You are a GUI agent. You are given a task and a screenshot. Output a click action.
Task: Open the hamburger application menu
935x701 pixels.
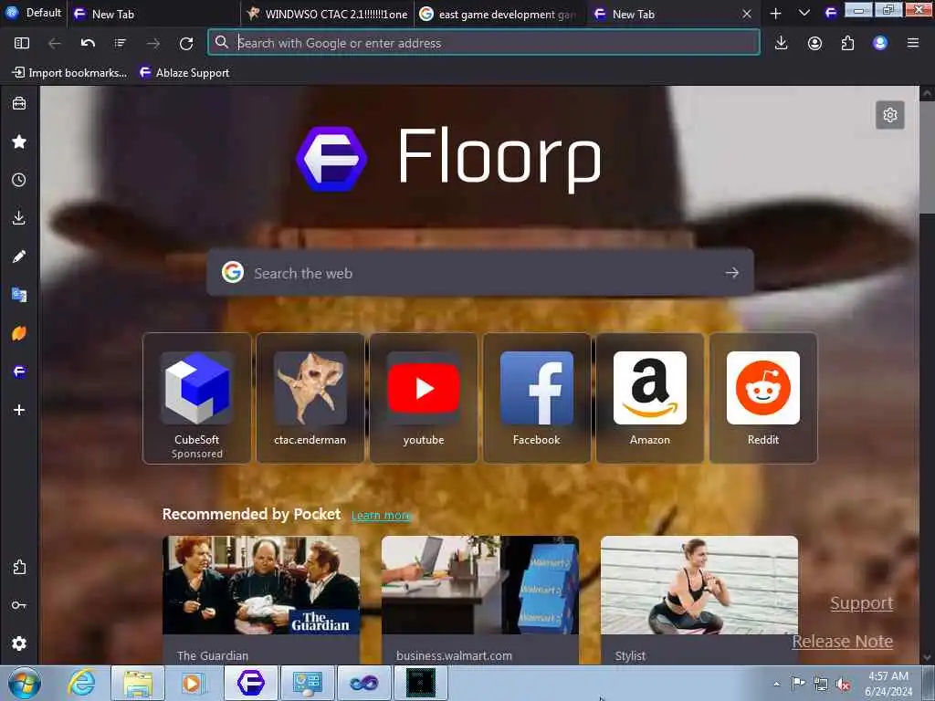coord(913,43)
